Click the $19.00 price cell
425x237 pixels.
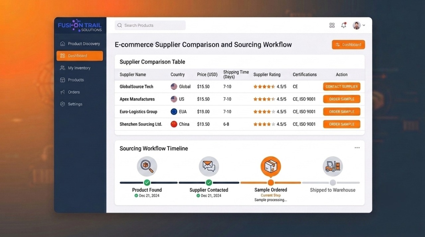point(203,112)
